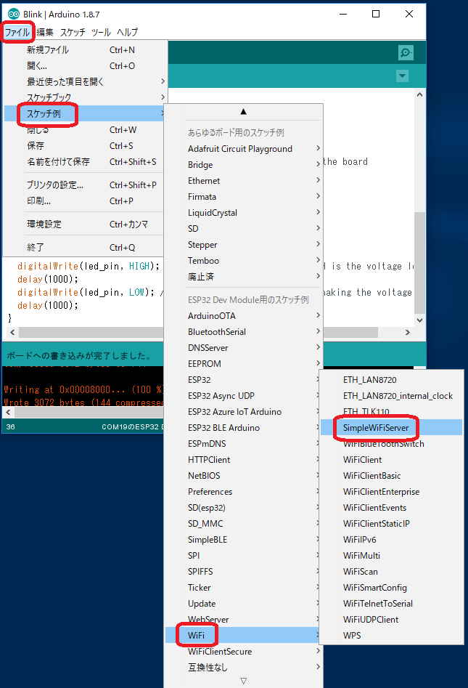
Task: Choose 終了 to quit
Action: point(83,248)
